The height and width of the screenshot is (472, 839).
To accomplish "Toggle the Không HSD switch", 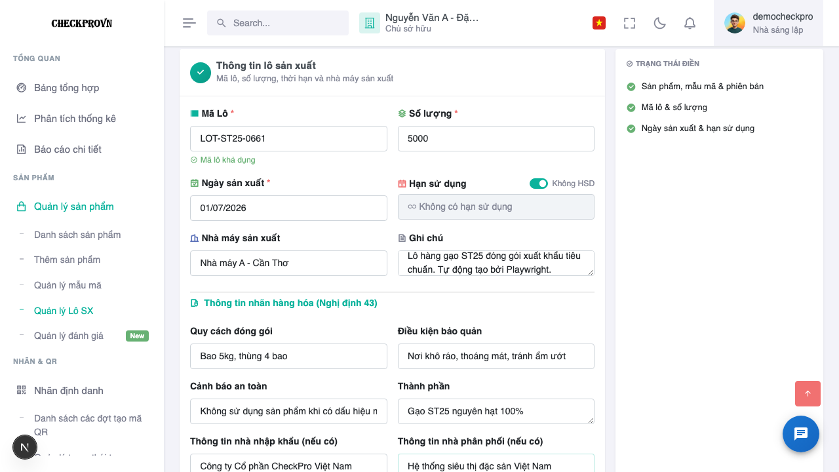I will [539, 184].
